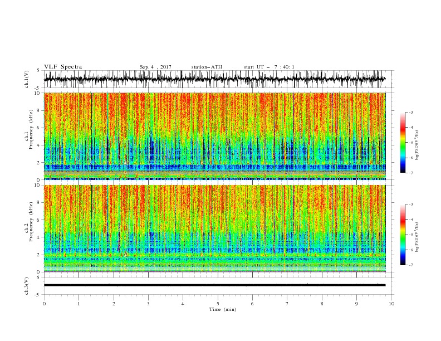Click the "8" kHz tick on ch.1 frequency axis
Viewport: 441px width, 341px height.
[40, 110]
